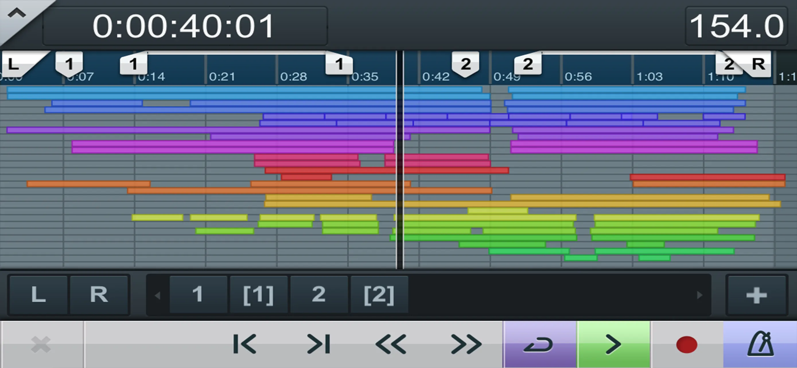This screenshot has height=368, width=797.
Task: Toggle the purple cycle loop button
Action: pyautogui.click(x=540, y=344)
